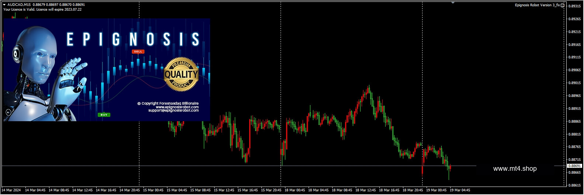This screenshot has height=195, width=584.
Task: Click the 0.88665 price axis label
Action: 575,173
